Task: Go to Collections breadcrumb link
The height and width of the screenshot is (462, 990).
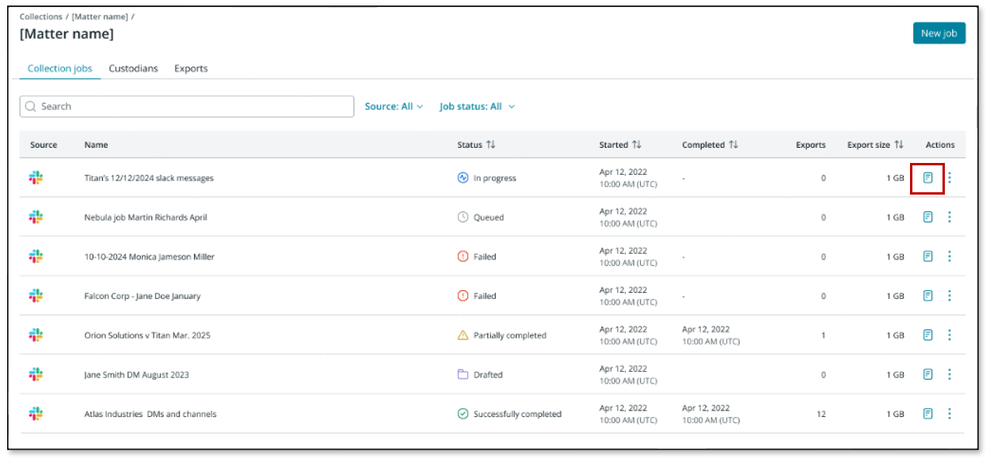Action: click(40, 17)
